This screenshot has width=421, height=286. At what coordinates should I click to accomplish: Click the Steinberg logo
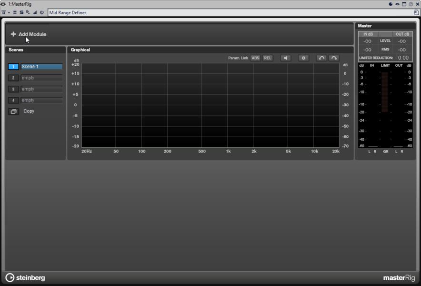pyautogui.click(x=25, y=278)
